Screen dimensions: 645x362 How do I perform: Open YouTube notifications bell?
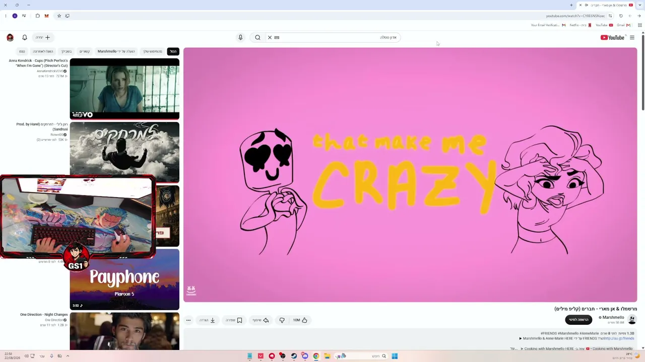point(24,38)
